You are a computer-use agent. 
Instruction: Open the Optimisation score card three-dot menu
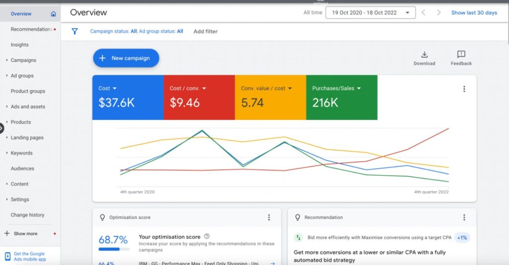coord(269,217)
